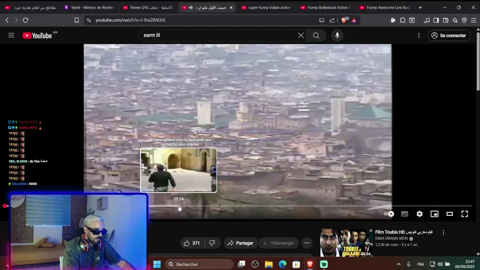Open Microsoft Store from taskbar
The image size is (480, 270).
pyautogui.click(x=296, y=264)
